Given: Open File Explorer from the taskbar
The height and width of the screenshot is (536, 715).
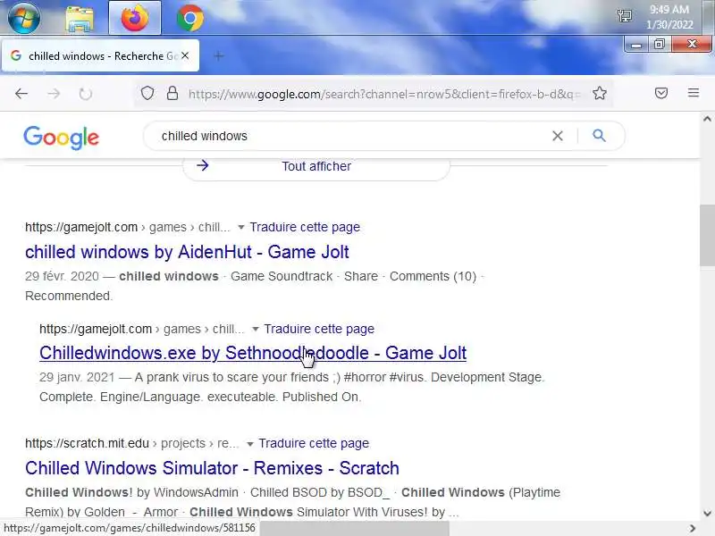Looking at the screenshot, I should (x=80, y=18).
